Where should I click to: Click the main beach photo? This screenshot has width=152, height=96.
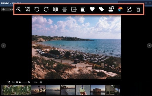tap(77, 47)
